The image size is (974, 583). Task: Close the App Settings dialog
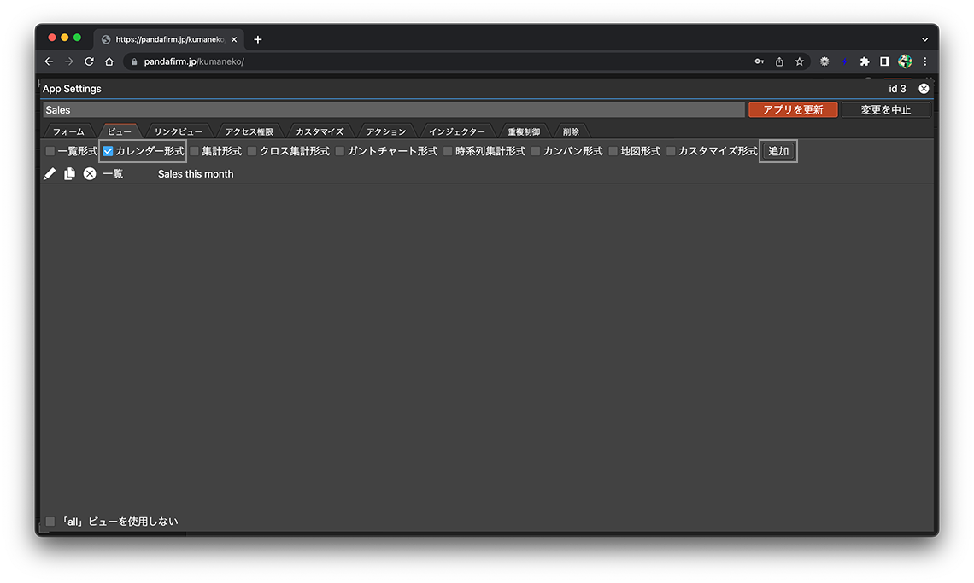pyautogui.click(x=924, y=89)
